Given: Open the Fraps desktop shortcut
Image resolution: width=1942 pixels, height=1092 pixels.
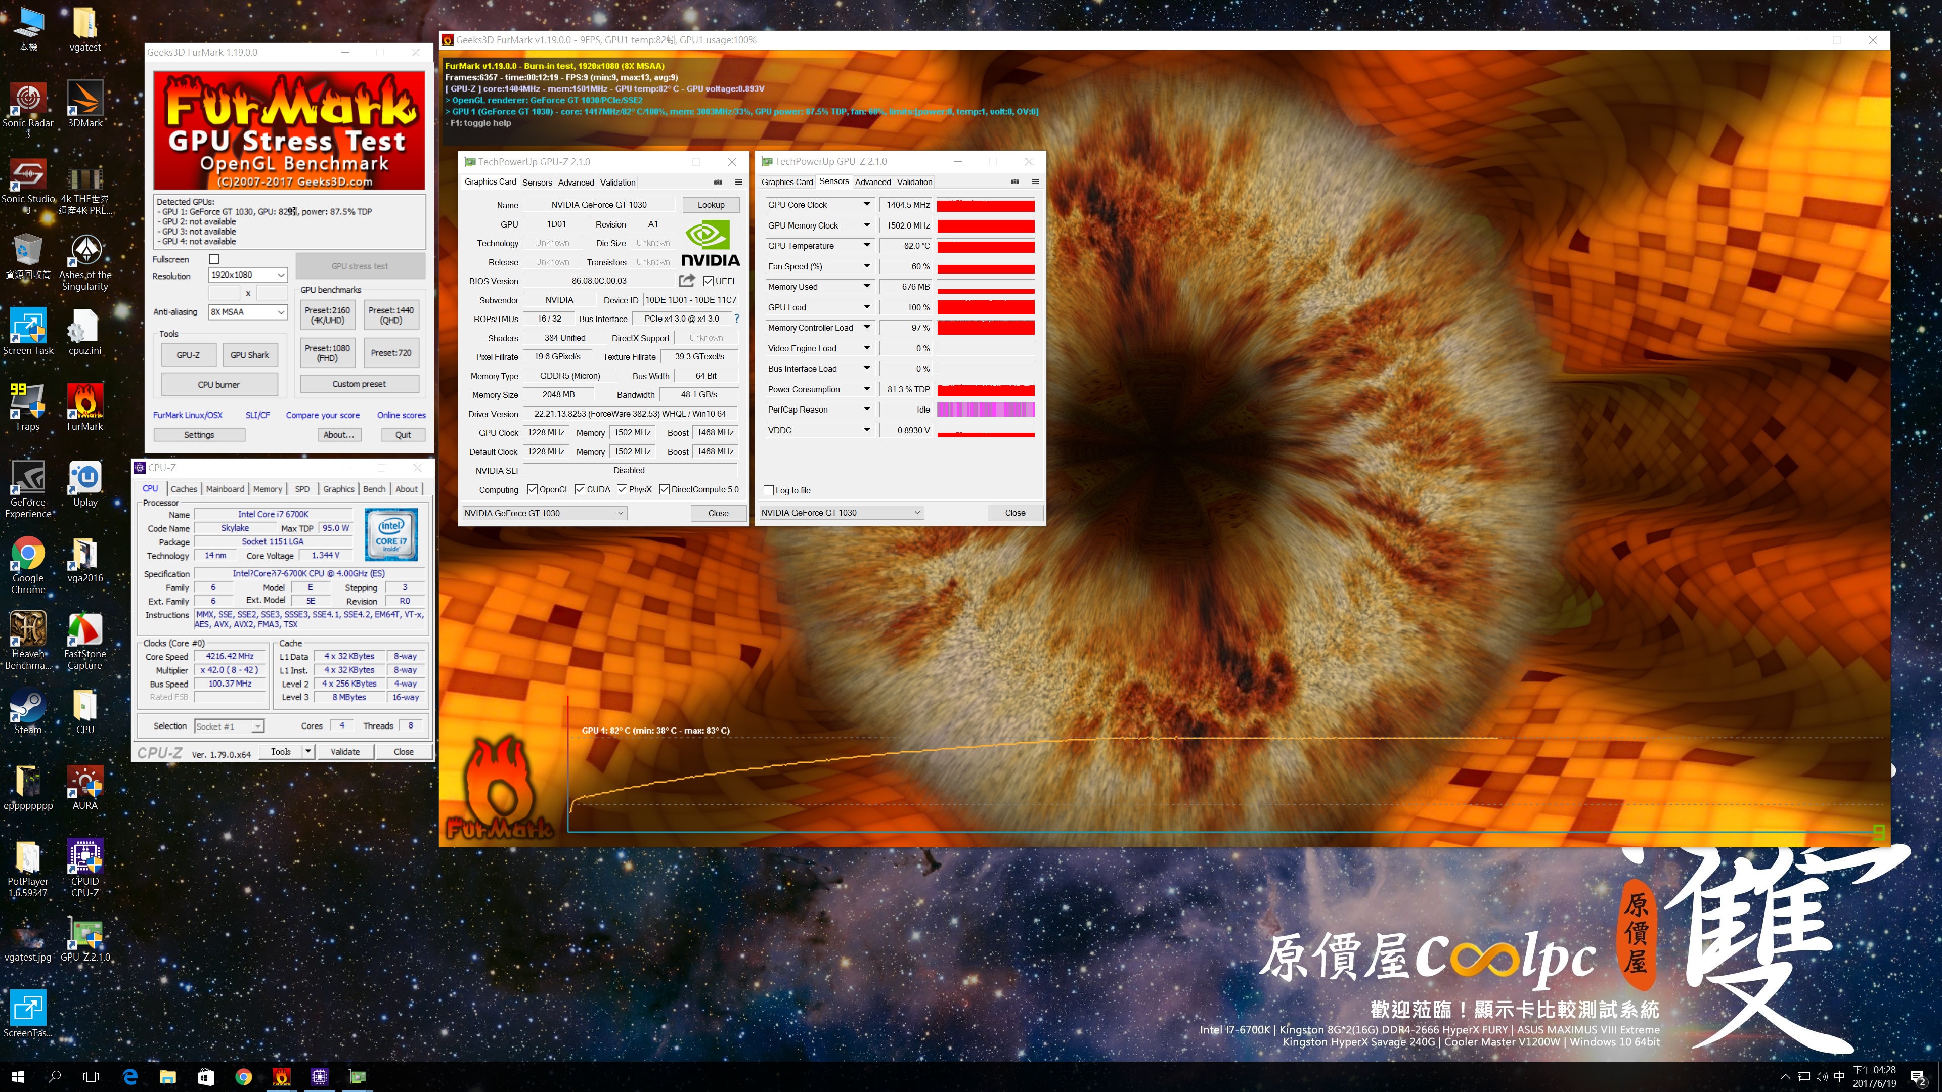Looking at the screenshot, I should pos(28,407).
